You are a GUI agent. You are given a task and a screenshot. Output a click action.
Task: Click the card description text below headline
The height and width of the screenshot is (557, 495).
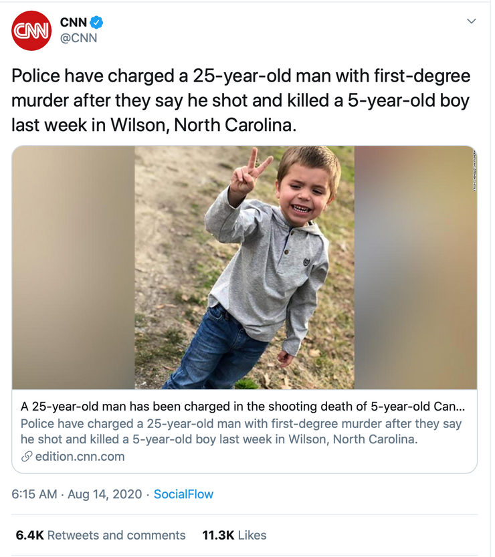point(241,431)
